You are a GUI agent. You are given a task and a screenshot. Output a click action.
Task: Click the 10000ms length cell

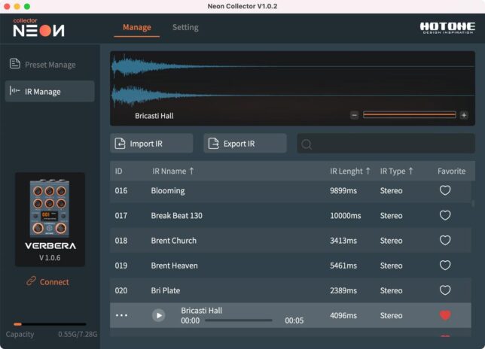tap(345, 216)
